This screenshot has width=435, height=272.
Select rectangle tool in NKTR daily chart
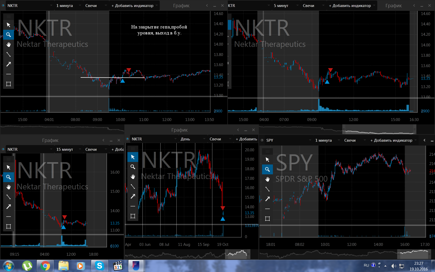click(133, 216)
